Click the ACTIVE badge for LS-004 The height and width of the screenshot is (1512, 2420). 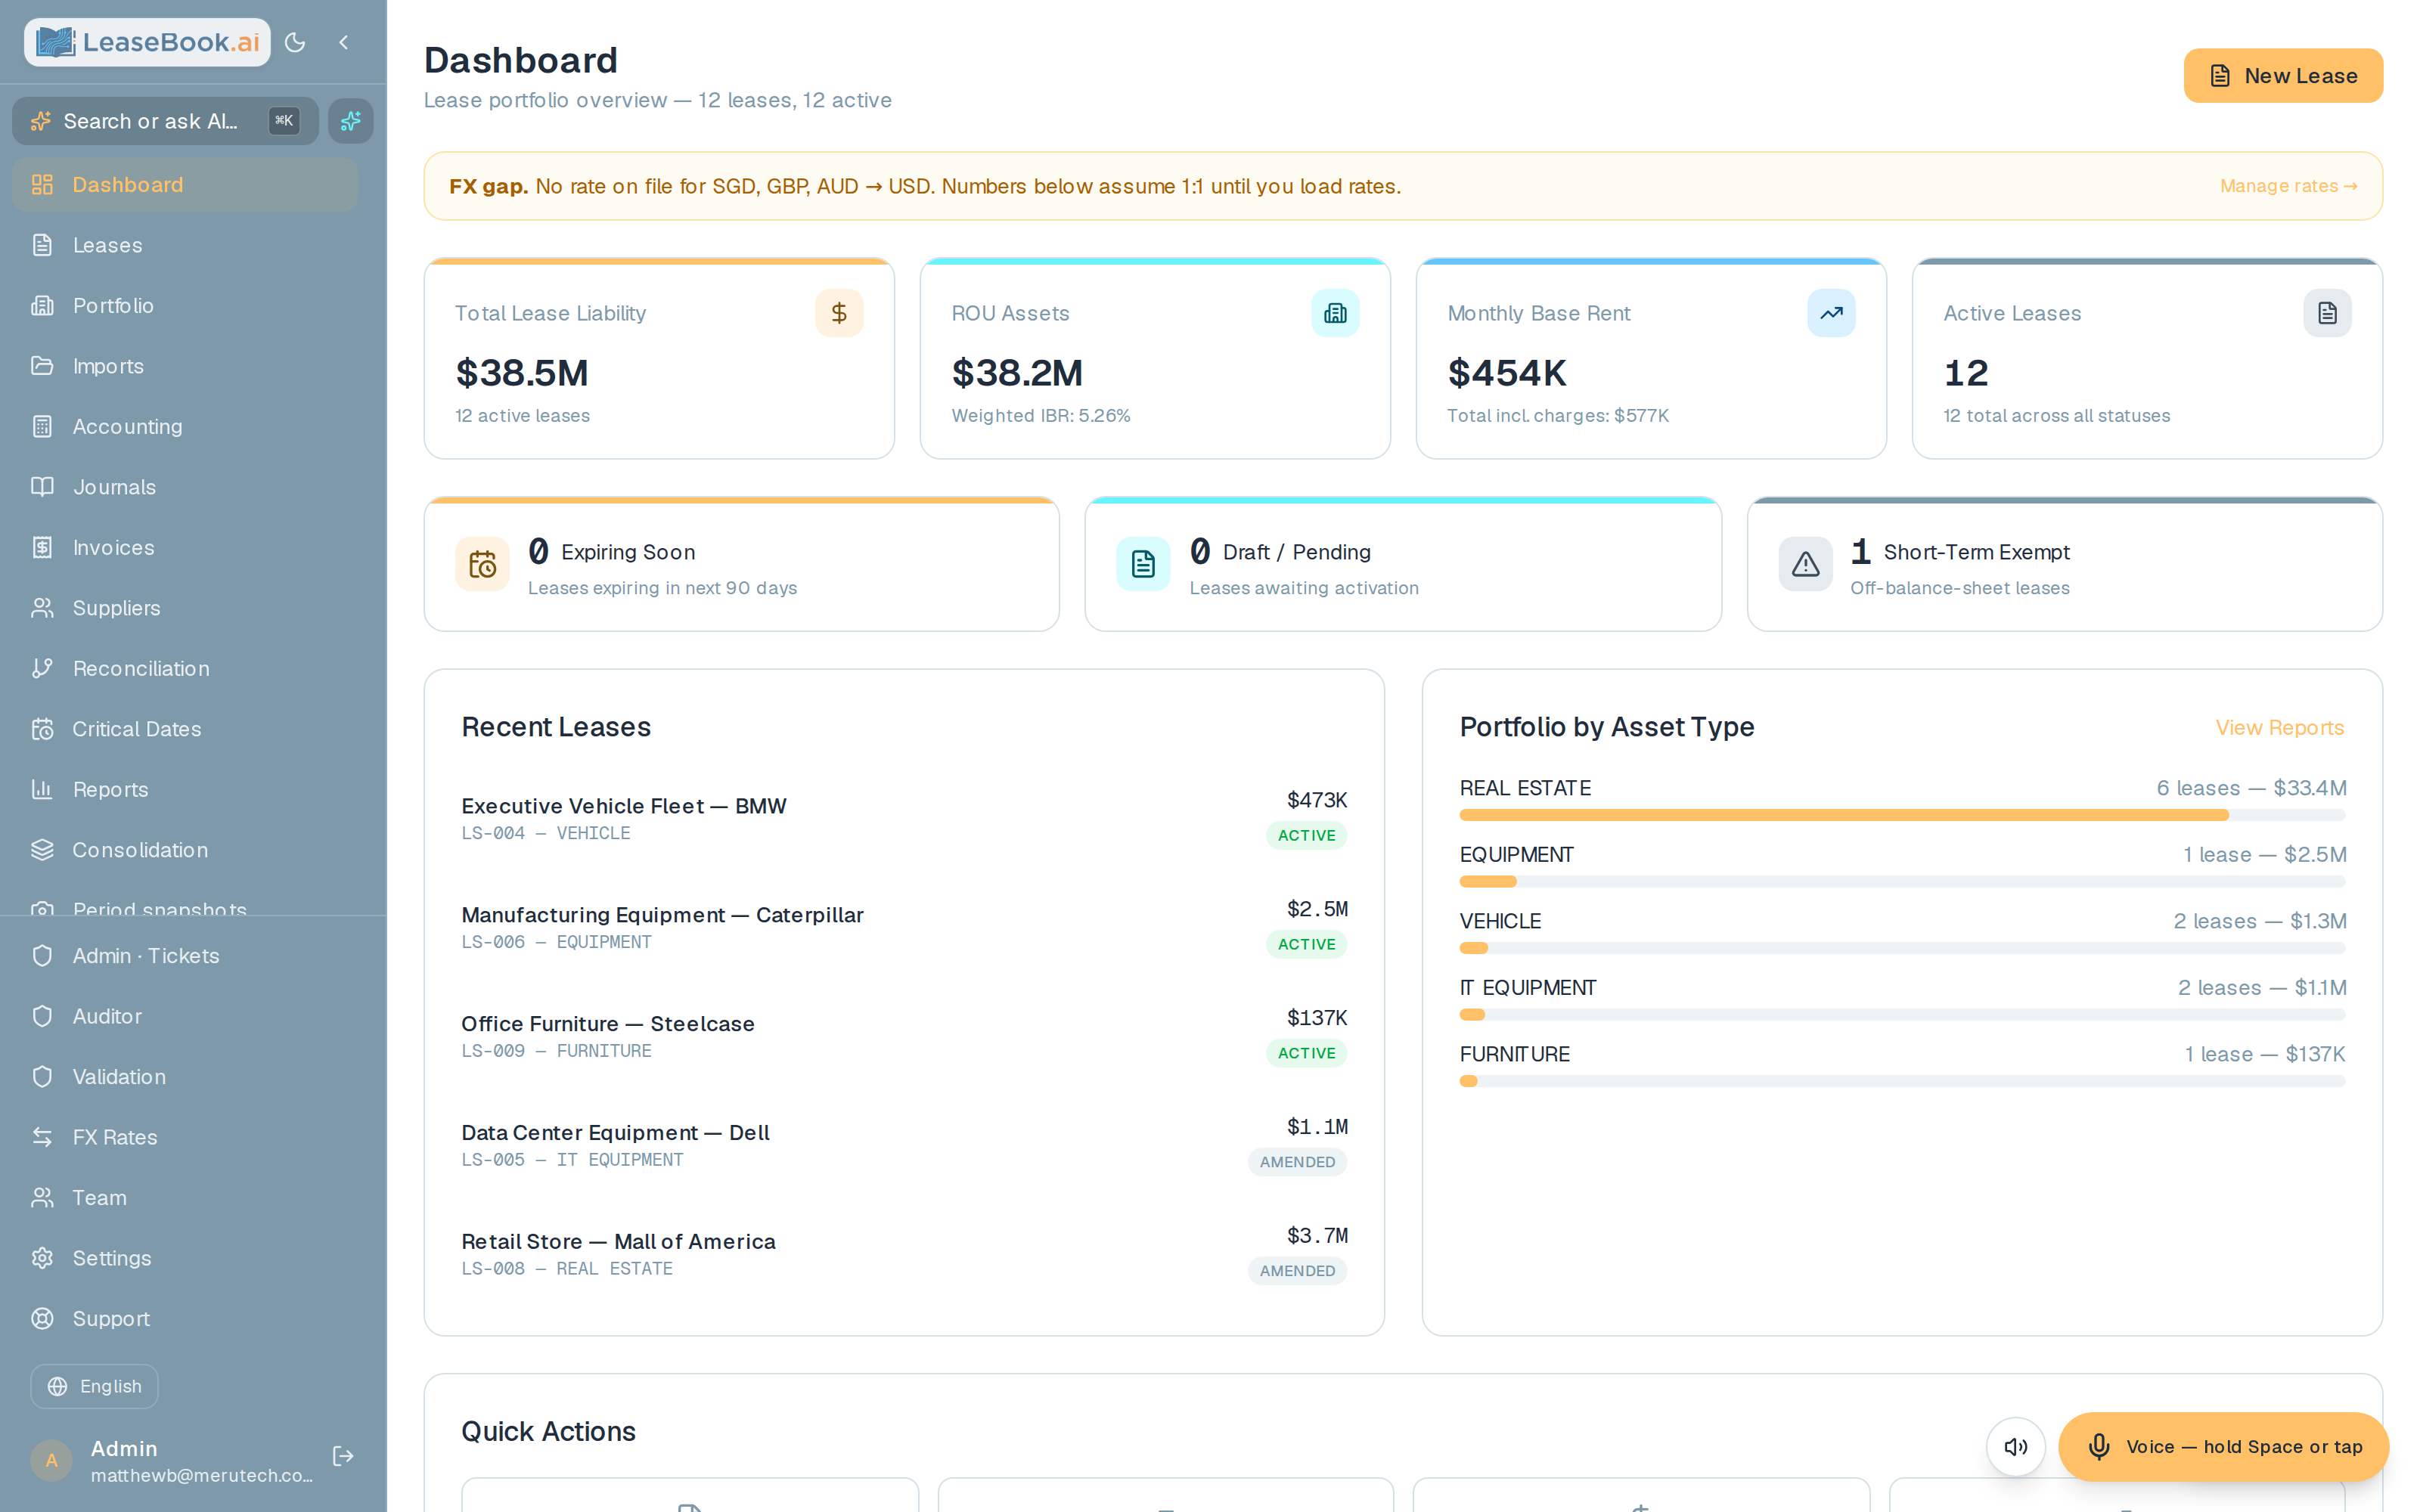1306,836
